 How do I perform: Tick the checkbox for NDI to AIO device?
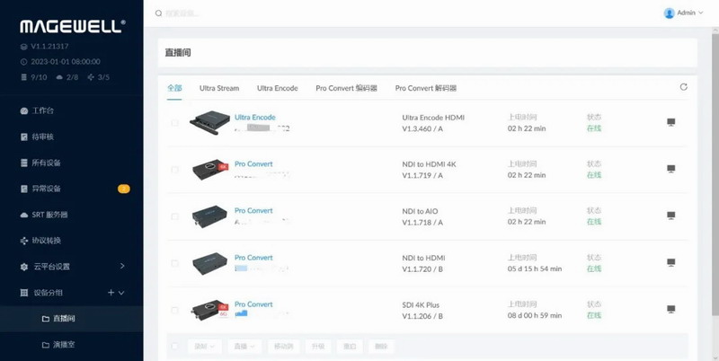tap(175, 216)
